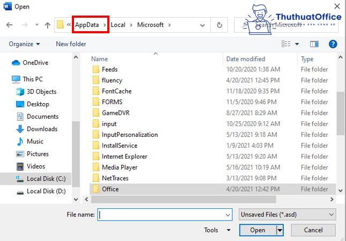Click the Forward navigation arrow
This screenshot has height=241, width=346.
[25, 25]
